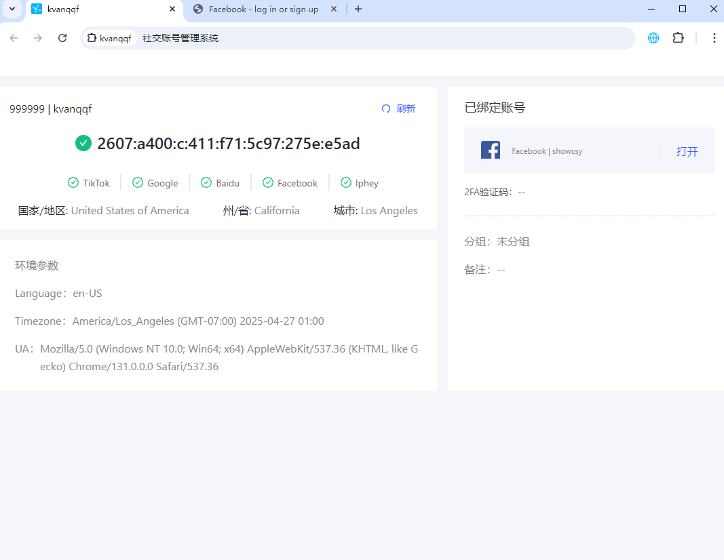Viewport: 724px width, 560px height.
Task: Click Facebook | showcsy account text
Action: 547,151
